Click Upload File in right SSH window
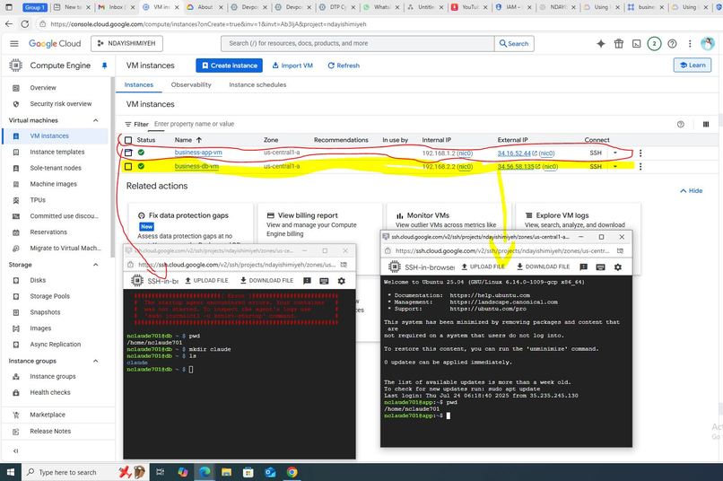The height and width of the screenshot is (481, 723). point(483,267)
